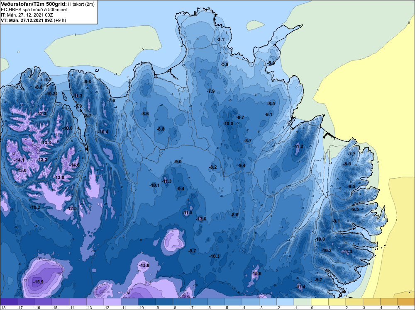Select the 'EC-HRES spá brúuð á 500m net' line

tap(34, 10)
